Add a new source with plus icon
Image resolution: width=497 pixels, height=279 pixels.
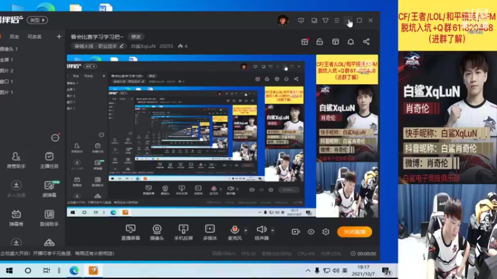coord(59,37)
